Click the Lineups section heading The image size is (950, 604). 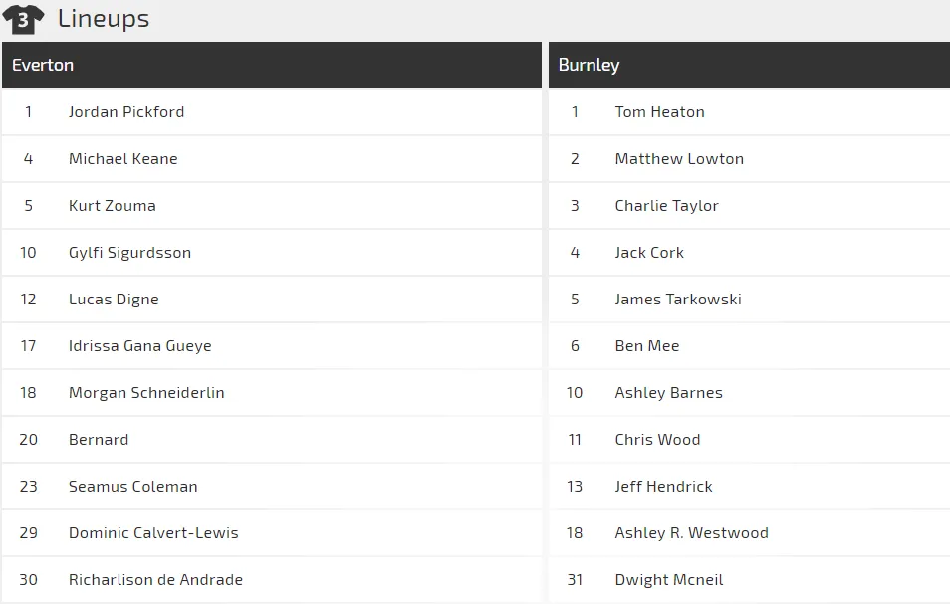coord(104,19)
